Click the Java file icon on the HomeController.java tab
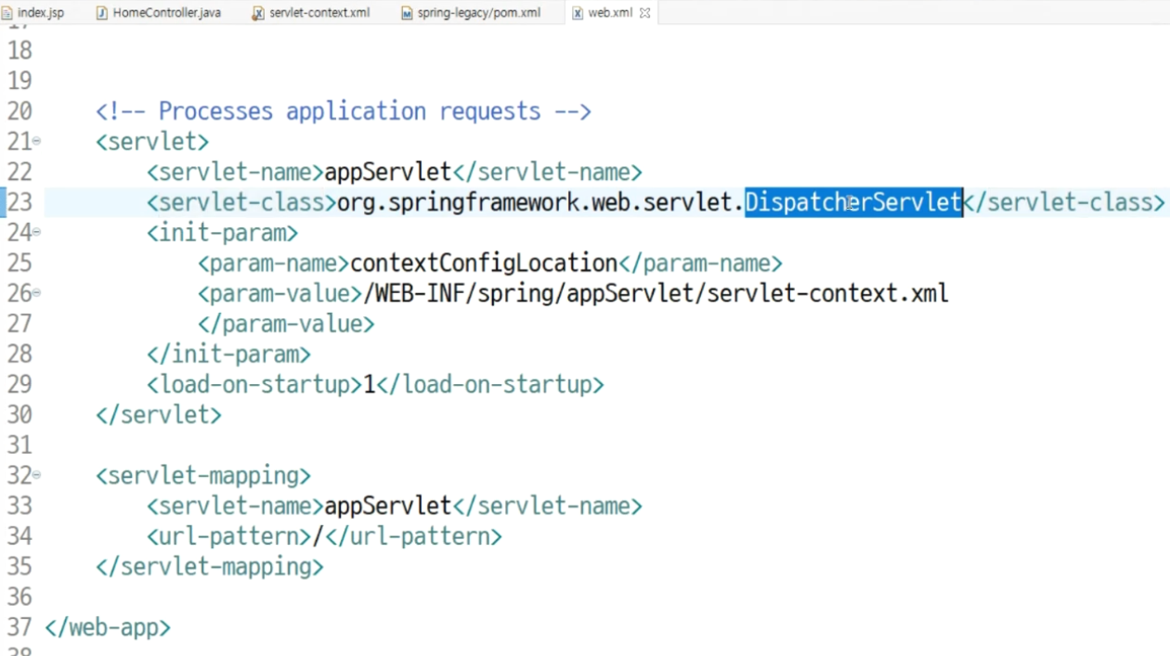 pyautogui.click(x=102, y=13)
